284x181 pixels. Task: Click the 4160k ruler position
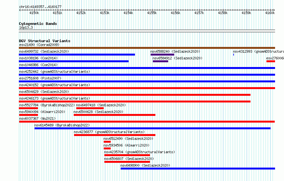tap(270, 13)
